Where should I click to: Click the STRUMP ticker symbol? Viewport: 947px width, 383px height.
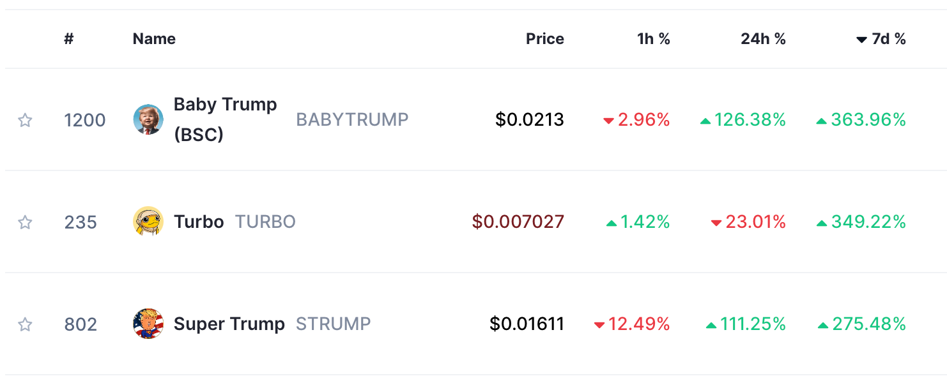tap(333, 324)
